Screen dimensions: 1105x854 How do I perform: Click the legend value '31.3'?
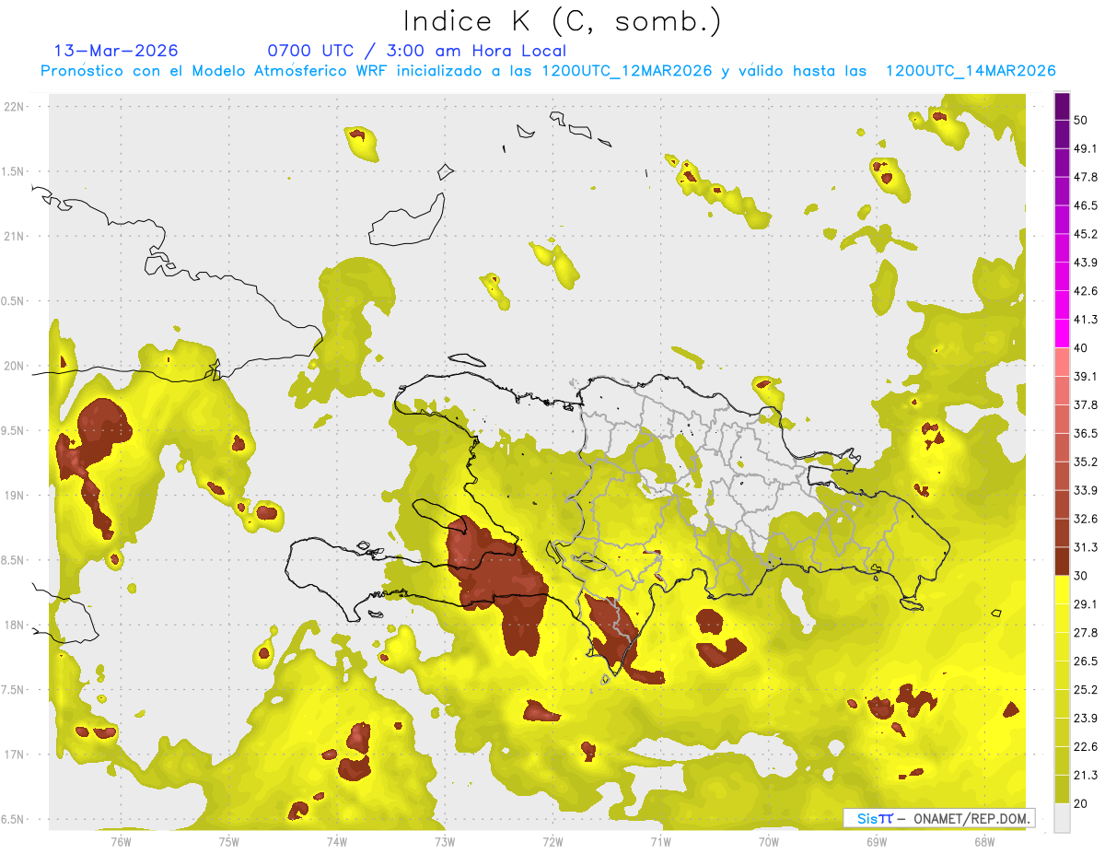(1086, 547)
